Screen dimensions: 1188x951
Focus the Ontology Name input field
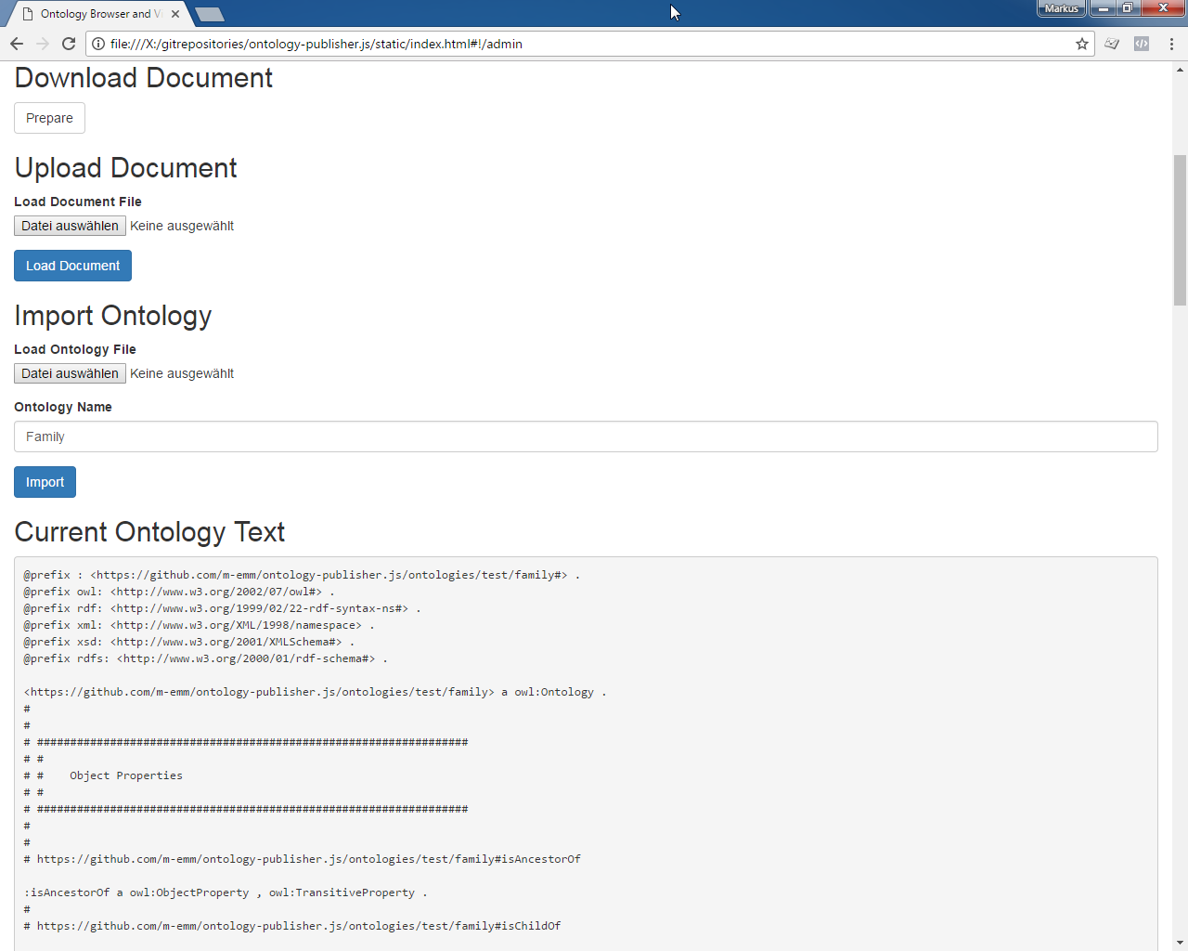[x=586, y=436]
